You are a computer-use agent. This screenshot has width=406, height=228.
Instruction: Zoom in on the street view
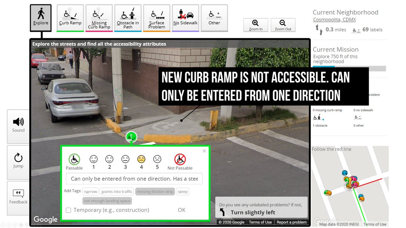[x=256, y=25]
